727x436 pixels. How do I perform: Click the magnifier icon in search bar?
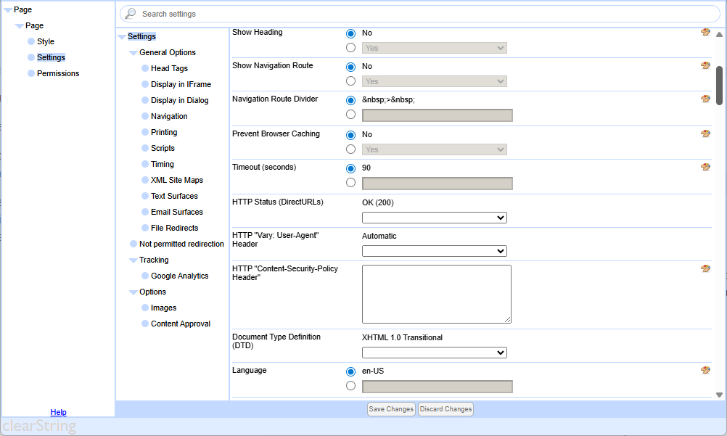pos(131,14)
